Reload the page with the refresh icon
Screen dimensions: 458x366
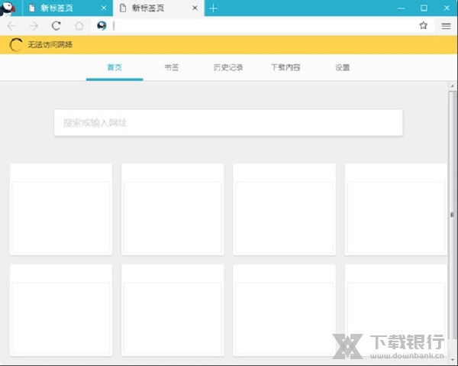(56, 25)
